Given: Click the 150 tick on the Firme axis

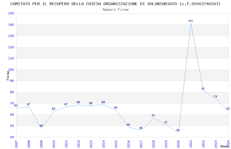Looking at the screenshot, I should click(11, 13).
